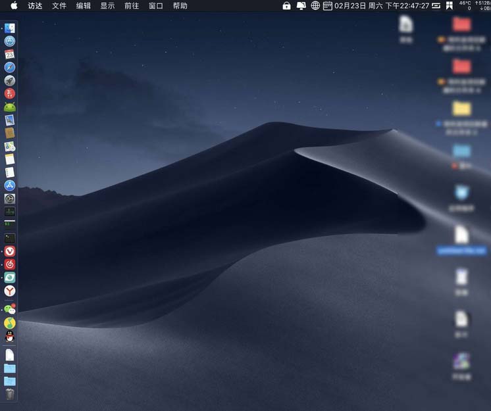Click the globe icon in menu bar

tap(315, 6)
